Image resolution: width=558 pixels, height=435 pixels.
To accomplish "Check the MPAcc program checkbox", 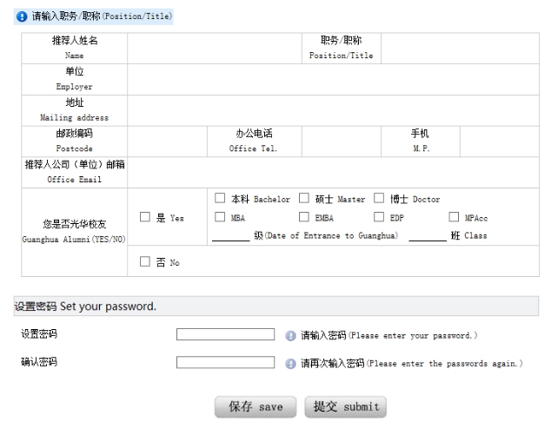I will pos(455,217).
